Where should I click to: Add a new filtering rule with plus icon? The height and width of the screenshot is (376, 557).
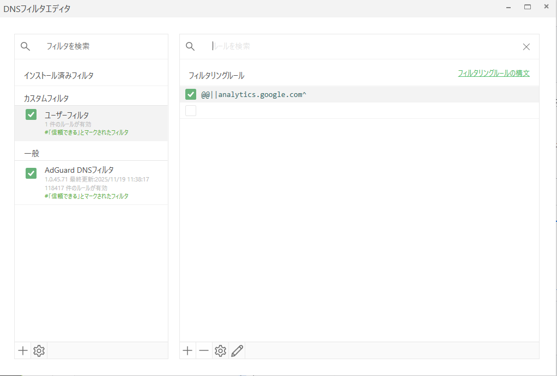click(x=187, y=351)
